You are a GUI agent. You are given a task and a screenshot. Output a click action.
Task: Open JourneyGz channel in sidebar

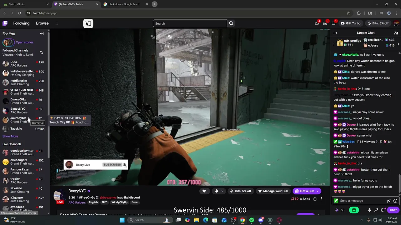pos(23,120)
